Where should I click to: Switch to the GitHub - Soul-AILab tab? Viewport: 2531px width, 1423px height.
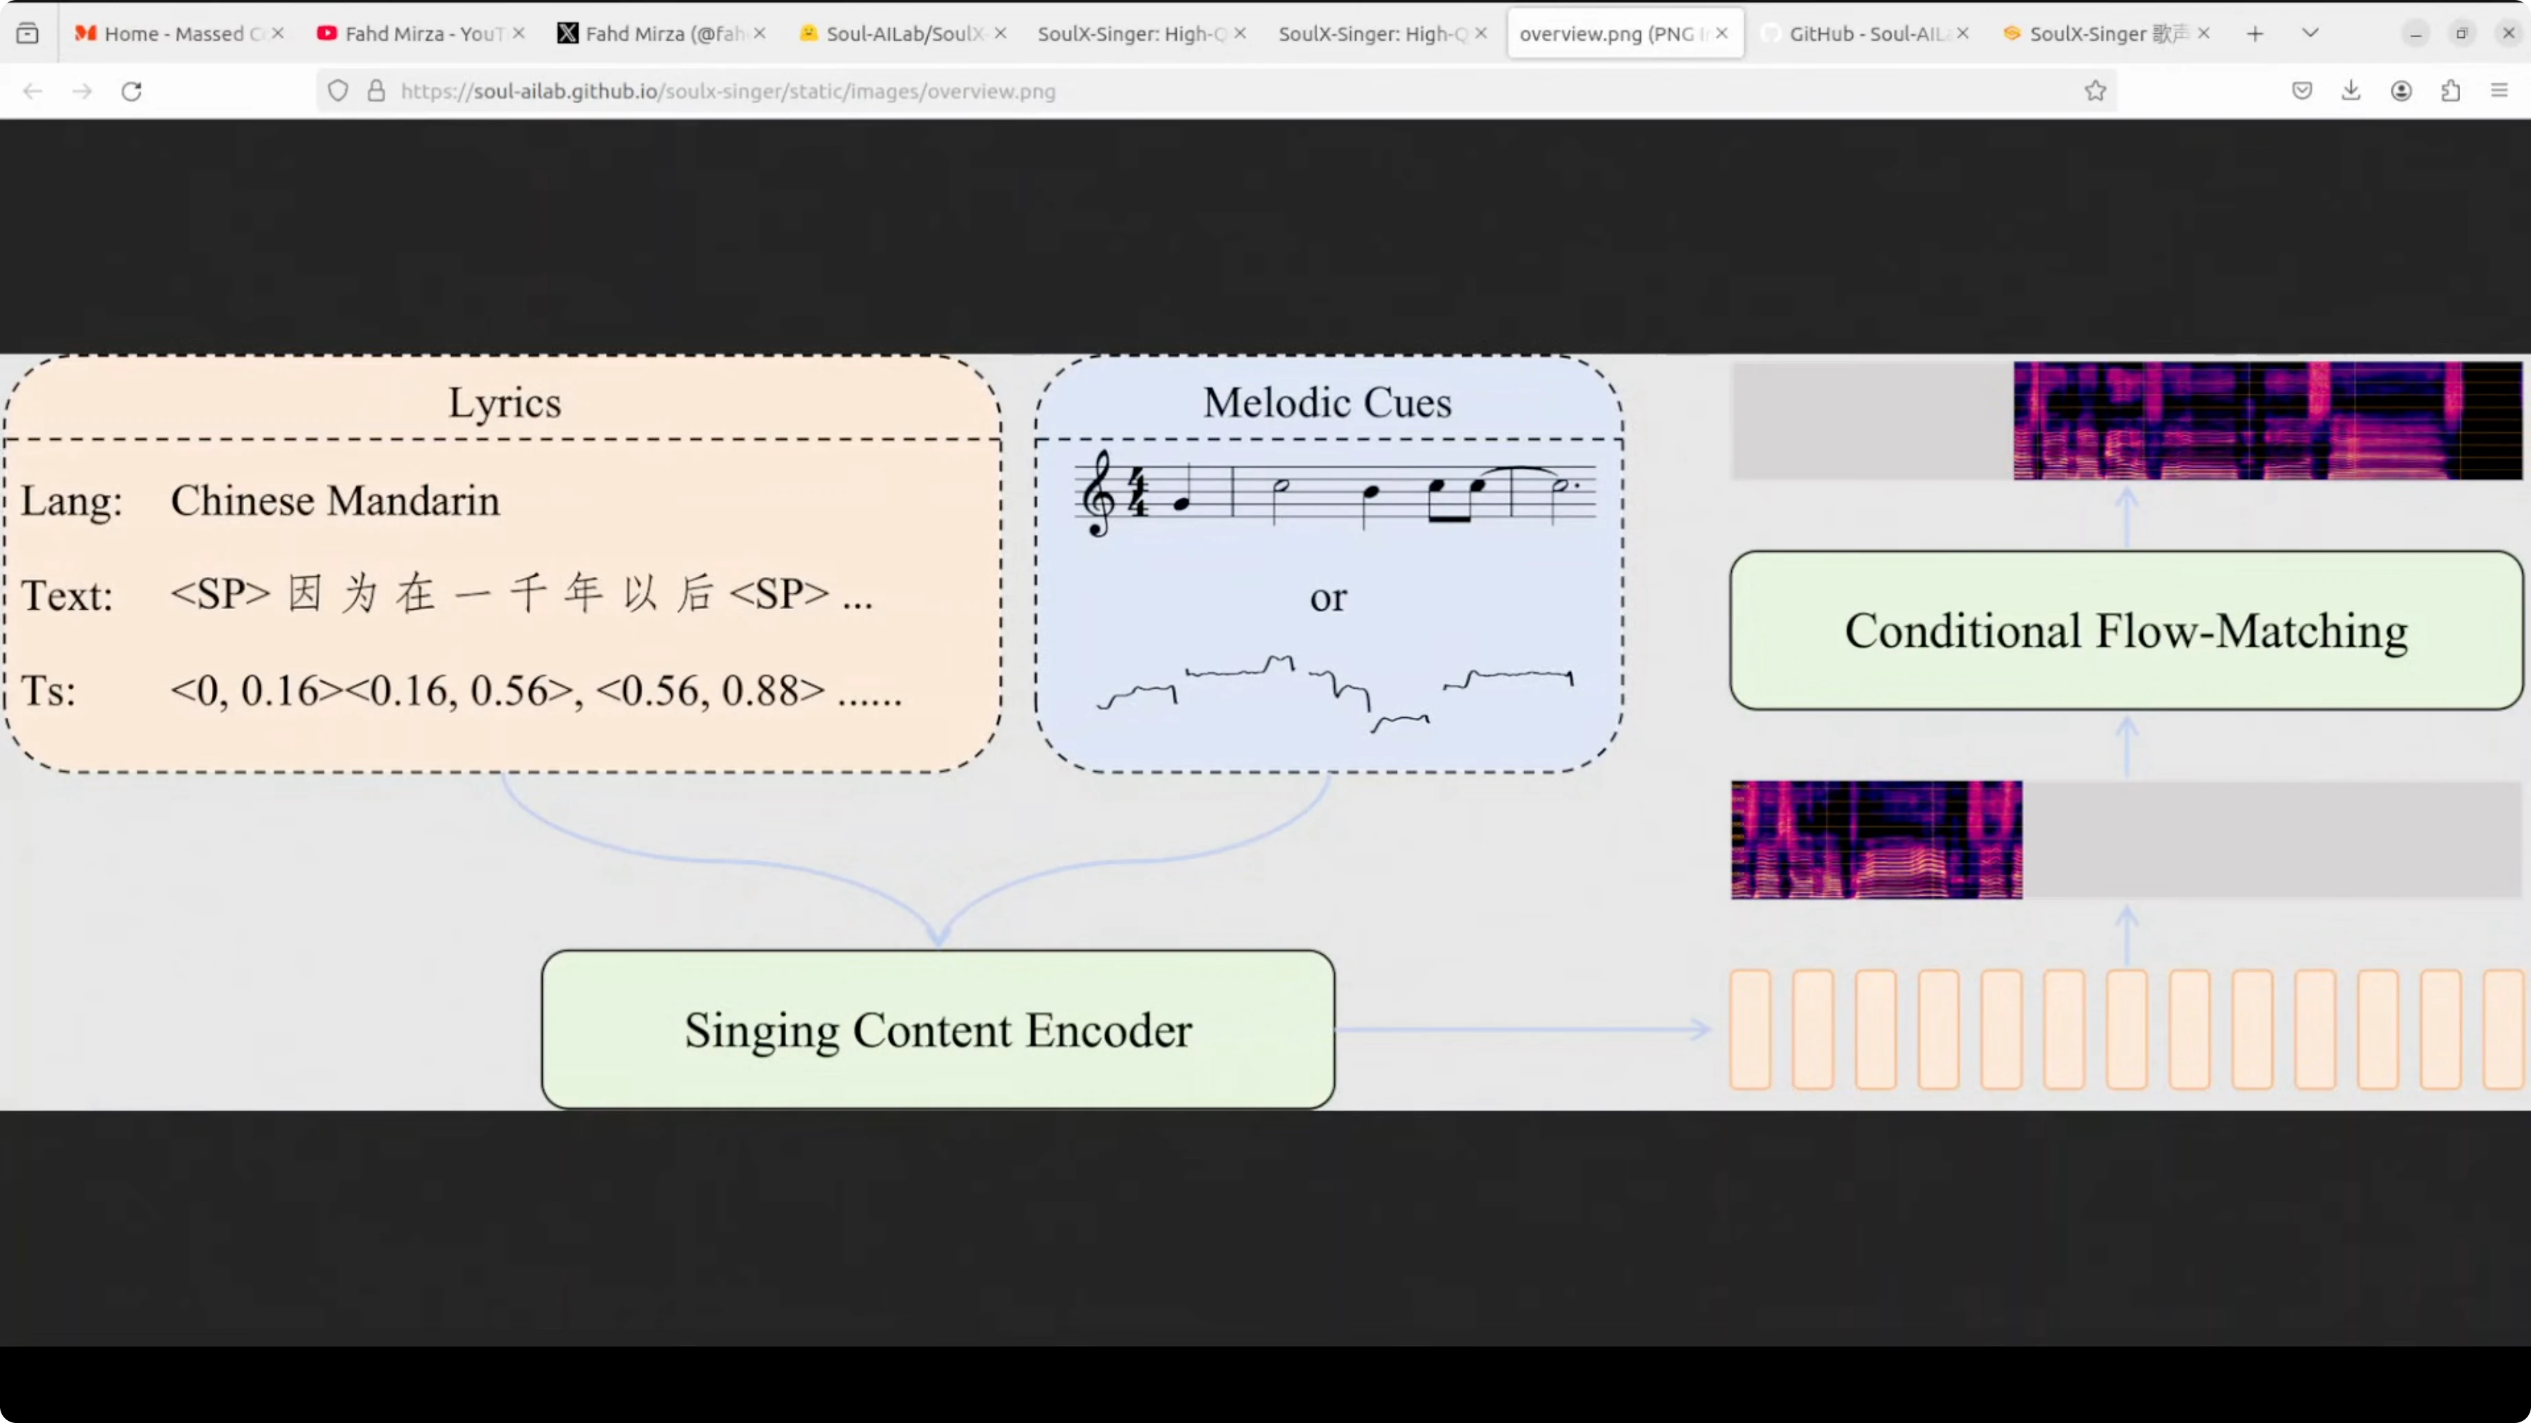(x=1862, y=34)
